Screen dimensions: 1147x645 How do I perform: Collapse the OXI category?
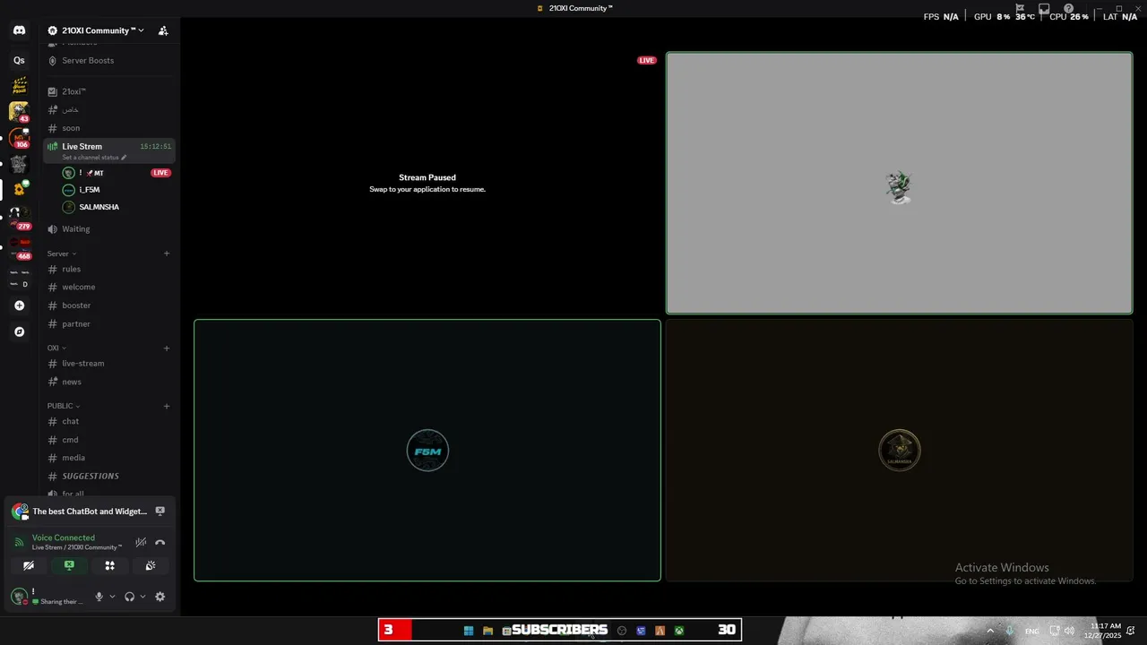[56, 348]
